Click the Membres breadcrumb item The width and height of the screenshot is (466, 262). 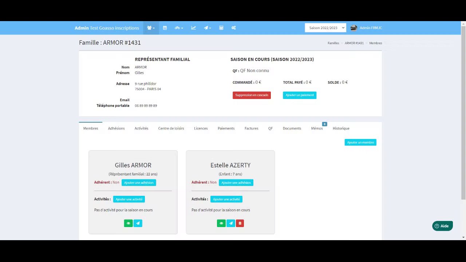click(x=376, y=43)
